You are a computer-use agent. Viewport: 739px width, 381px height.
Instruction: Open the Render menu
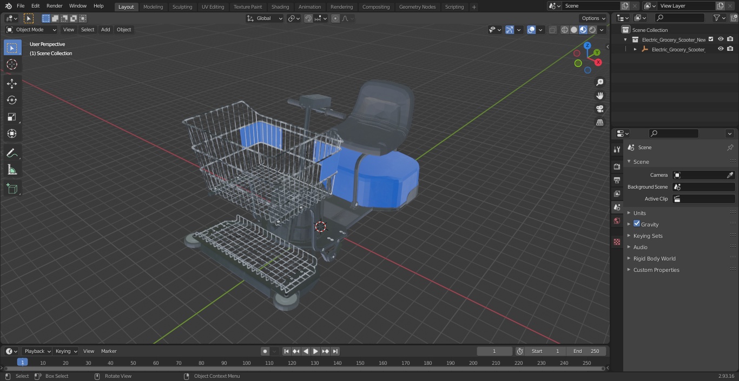(54, 6)
